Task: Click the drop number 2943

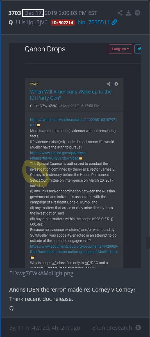Action: coord(34,84)
